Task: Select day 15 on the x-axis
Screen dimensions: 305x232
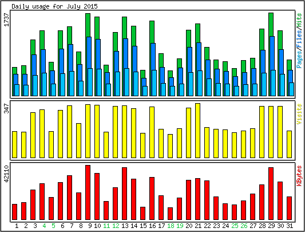Action: tap(143, 226)
